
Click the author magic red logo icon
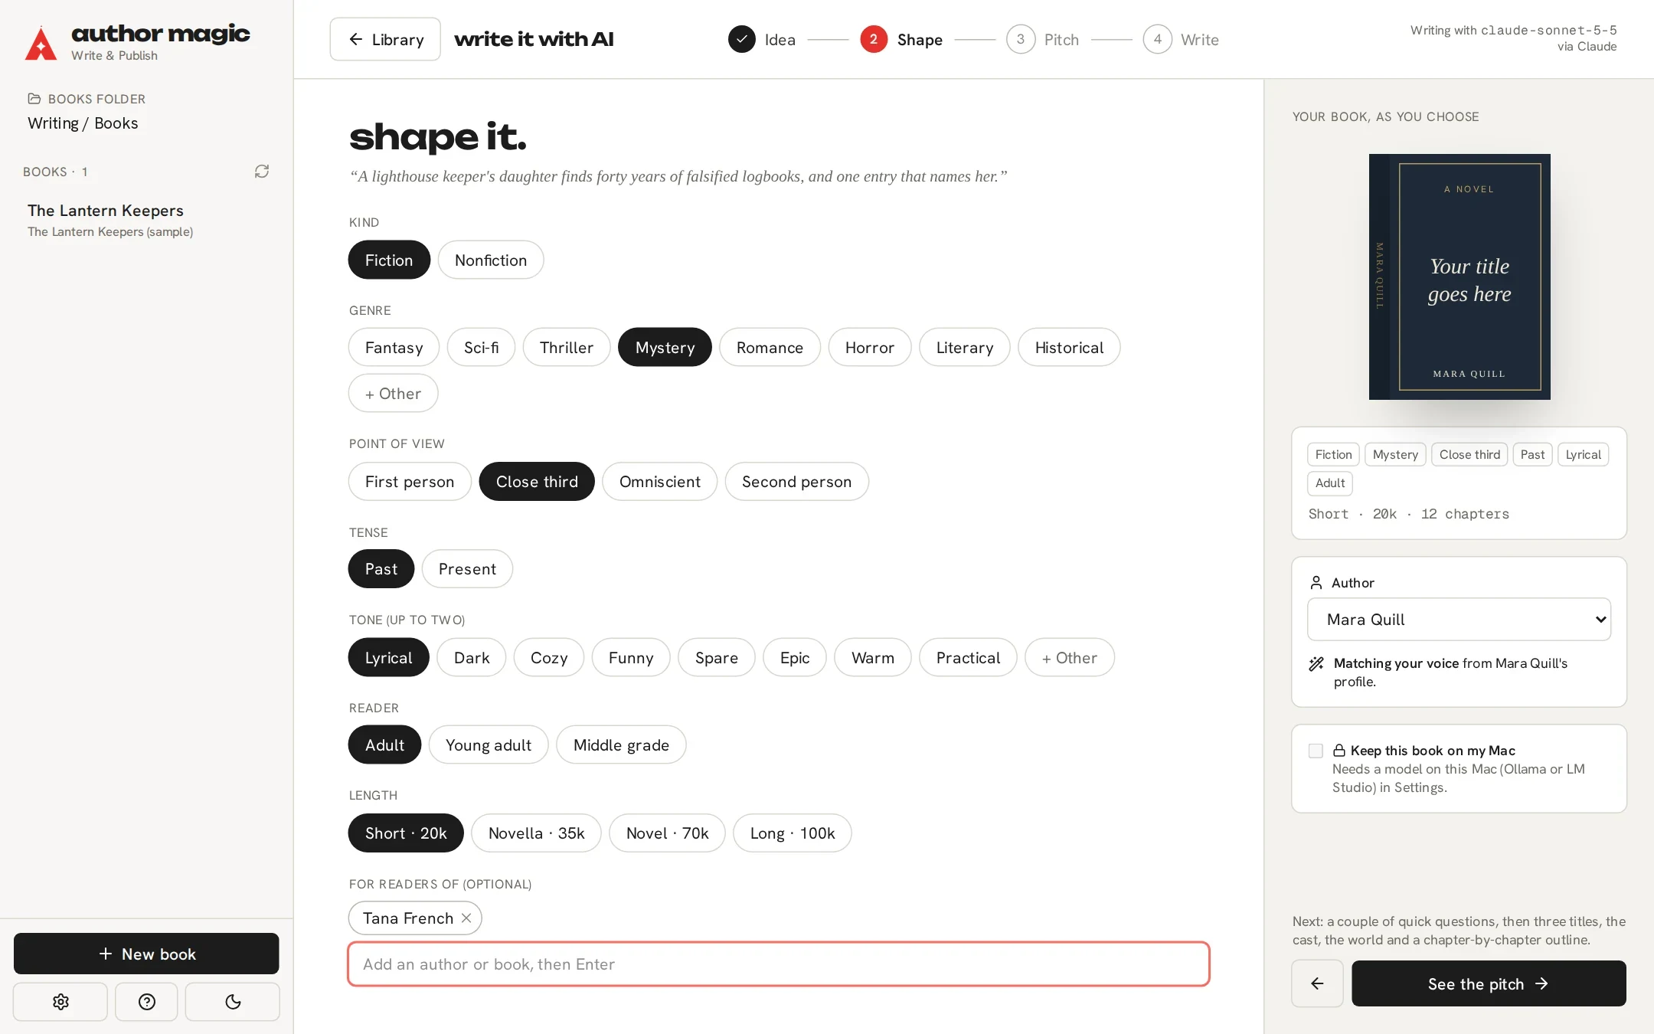[x=41, y=43]
